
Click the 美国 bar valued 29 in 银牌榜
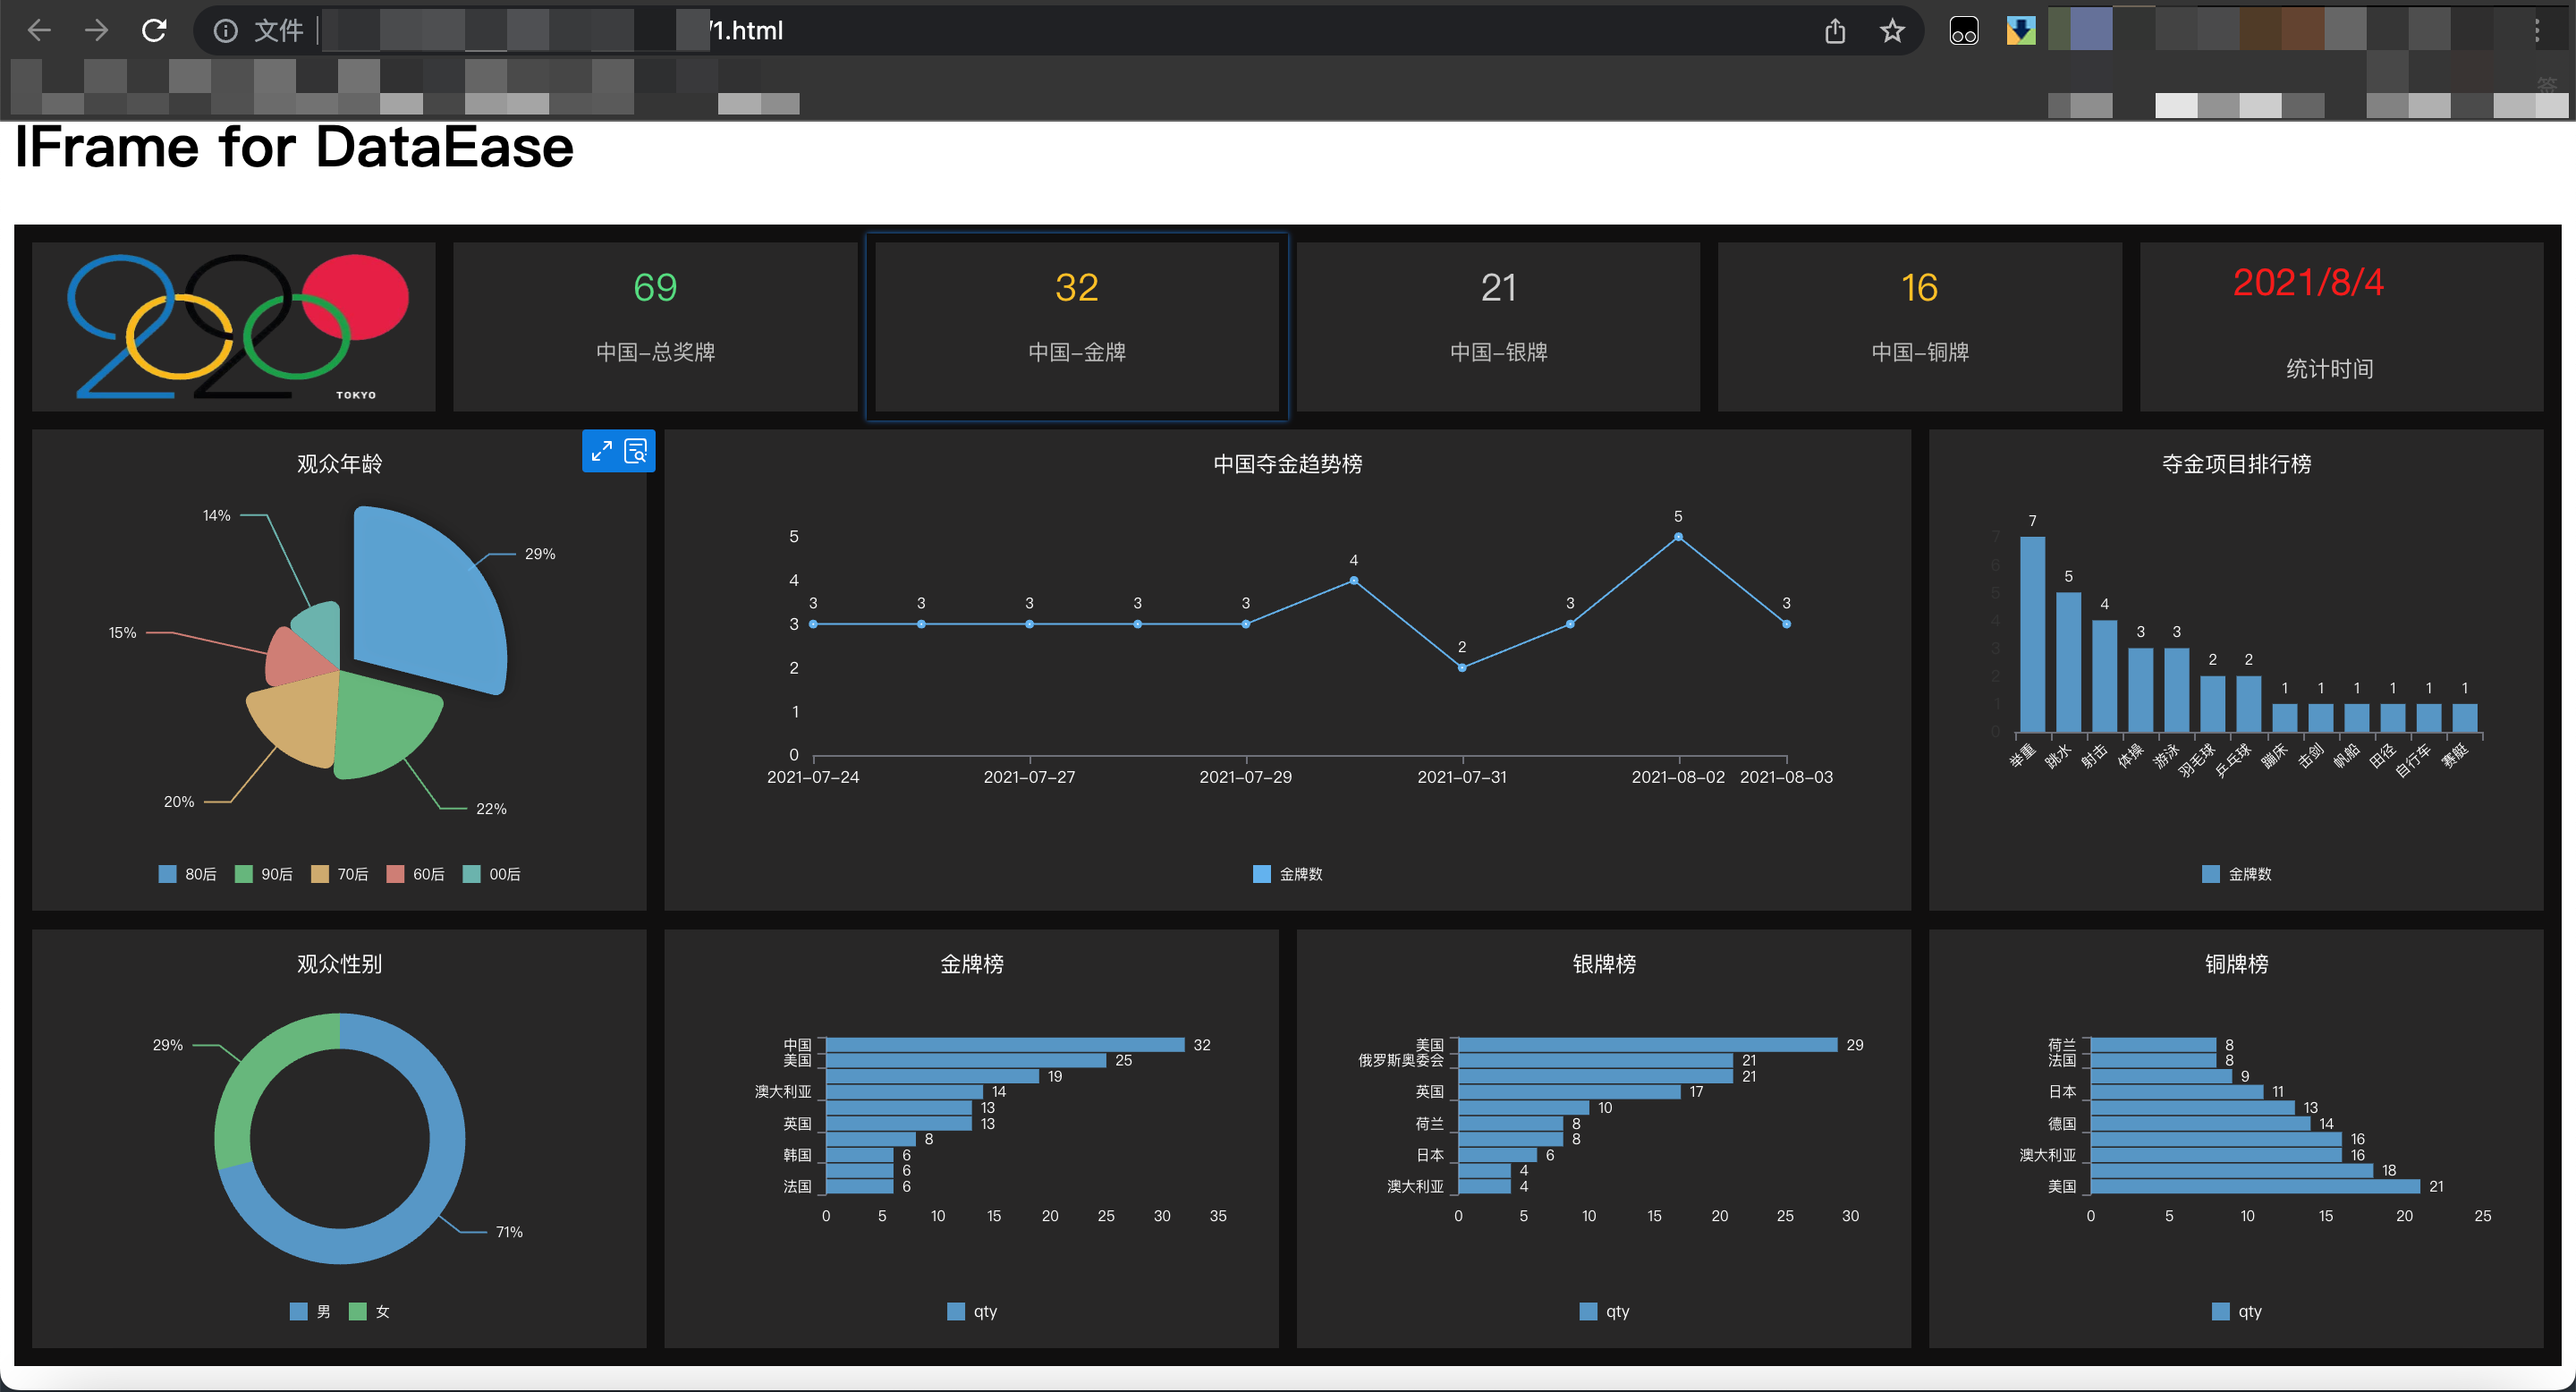[x=1648, y=1044]
